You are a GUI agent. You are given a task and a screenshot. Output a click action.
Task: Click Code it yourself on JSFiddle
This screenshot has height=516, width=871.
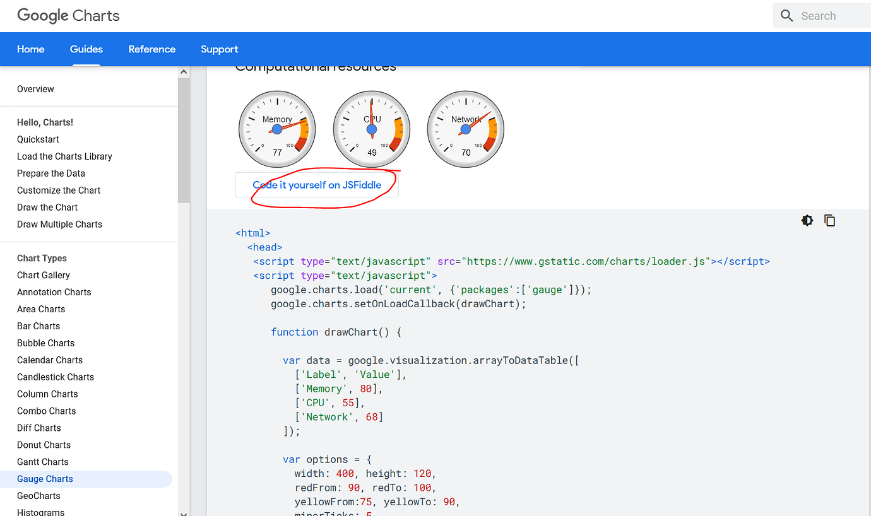click(x=317, y=185)
